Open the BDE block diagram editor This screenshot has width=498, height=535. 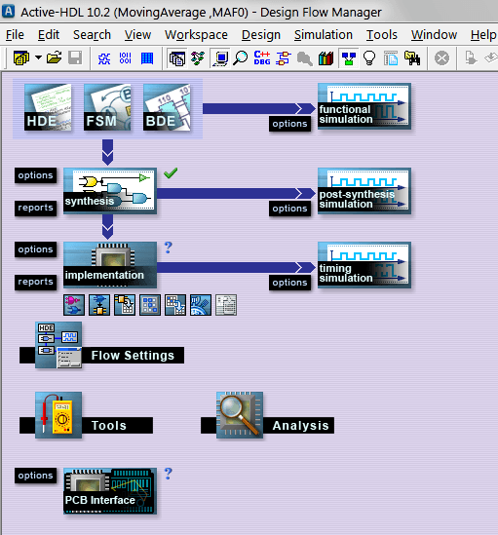(x=167, y=107)
